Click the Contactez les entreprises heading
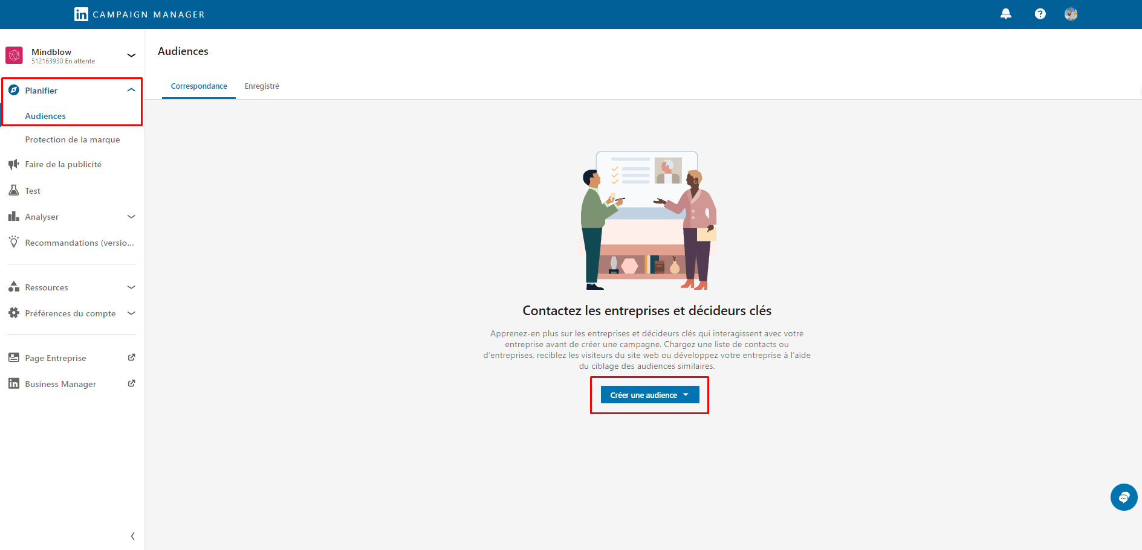Image resolution: width=1142 pixels, height=550 pixels. point(647,310)
